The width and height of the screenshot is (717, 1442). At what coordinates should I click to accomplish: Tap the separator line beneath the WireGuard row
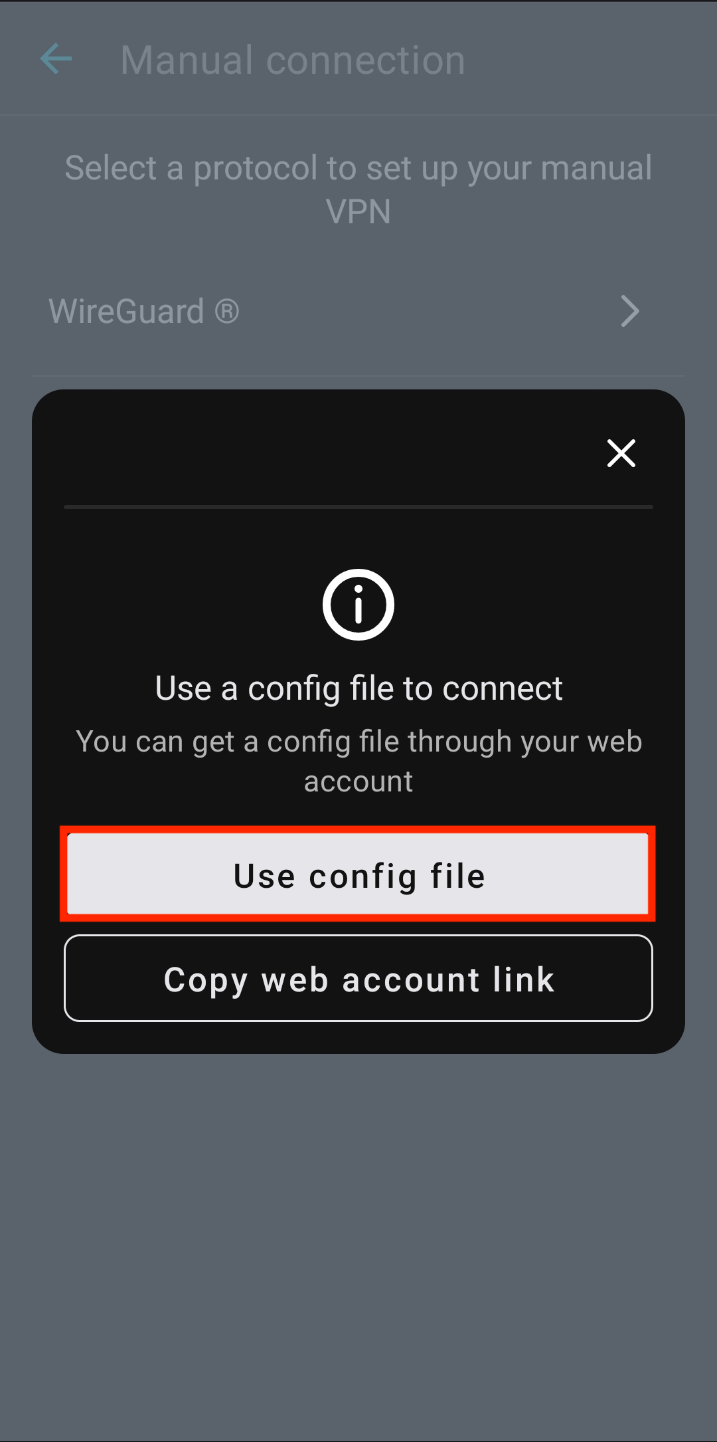click(x=358, y=375)
